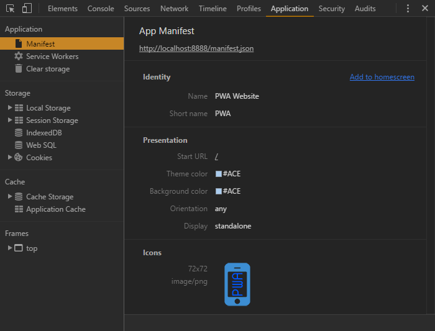Click the Theme color swatch

pyautogui.click(x=219, y=174)
